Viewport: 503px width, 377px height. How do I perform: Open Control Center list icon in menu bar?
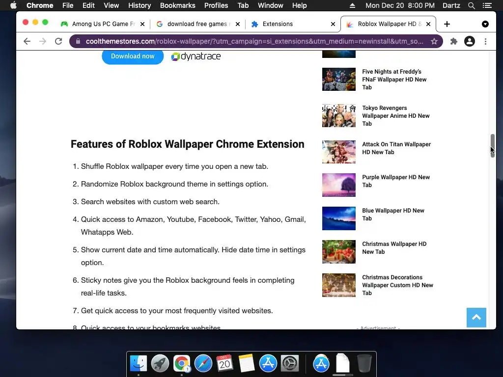(487, 5)
